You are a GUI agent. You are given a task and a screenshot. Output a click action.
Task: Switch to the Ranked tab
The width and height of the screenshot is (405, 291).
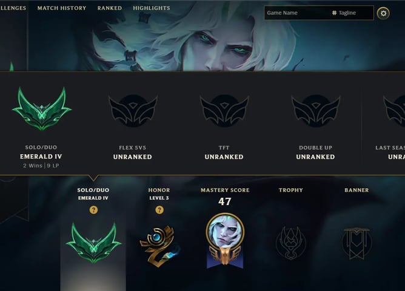(x=110, y=8)
